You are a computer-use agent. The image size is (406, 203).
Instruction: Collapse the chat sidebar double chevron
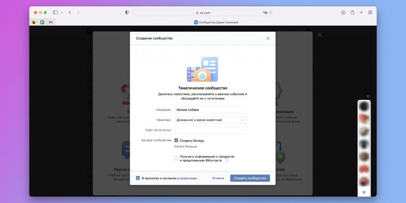point(368,96)
